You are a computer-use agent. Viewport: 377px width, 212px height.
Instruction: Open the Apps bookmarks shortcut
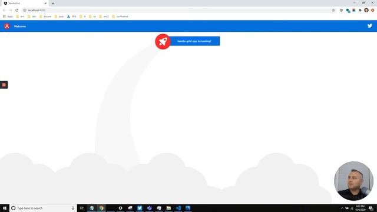point(8,16)
